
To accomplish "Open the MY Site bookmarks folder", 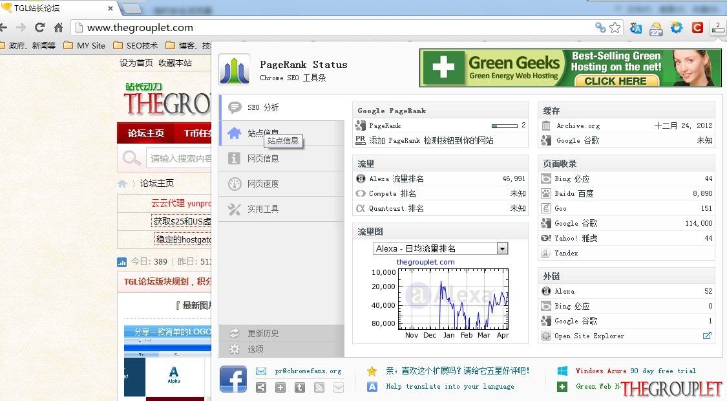I will pyautogui.click(x=85, y=45).
